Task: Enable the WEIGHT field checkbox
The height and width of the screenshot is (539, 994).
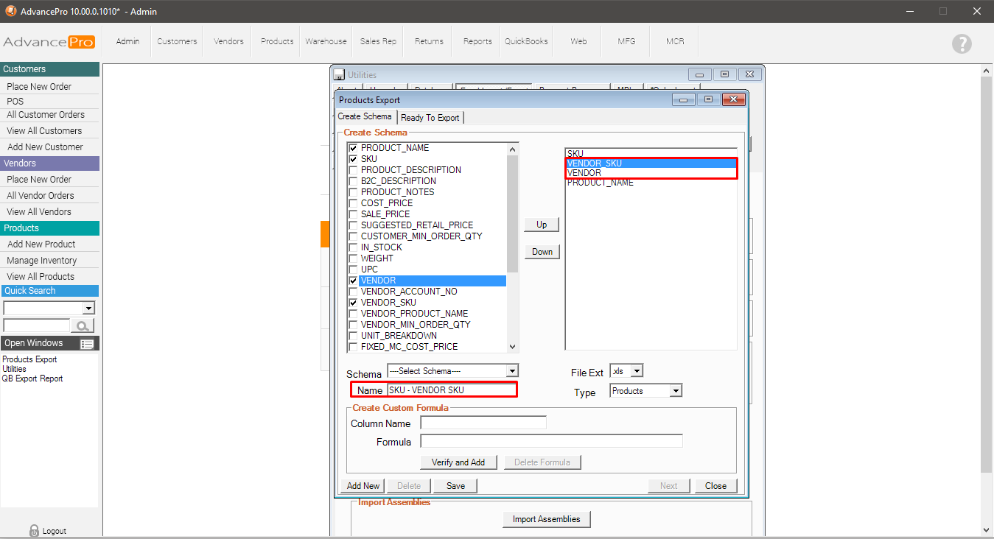Action: (353, 258)
